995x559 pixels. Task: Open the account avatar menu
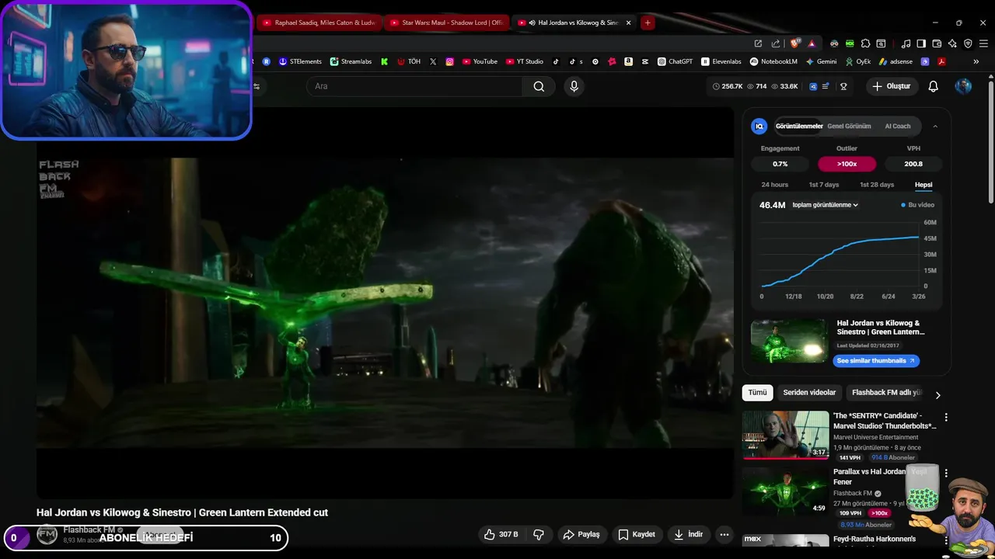[x=963, y=86]
